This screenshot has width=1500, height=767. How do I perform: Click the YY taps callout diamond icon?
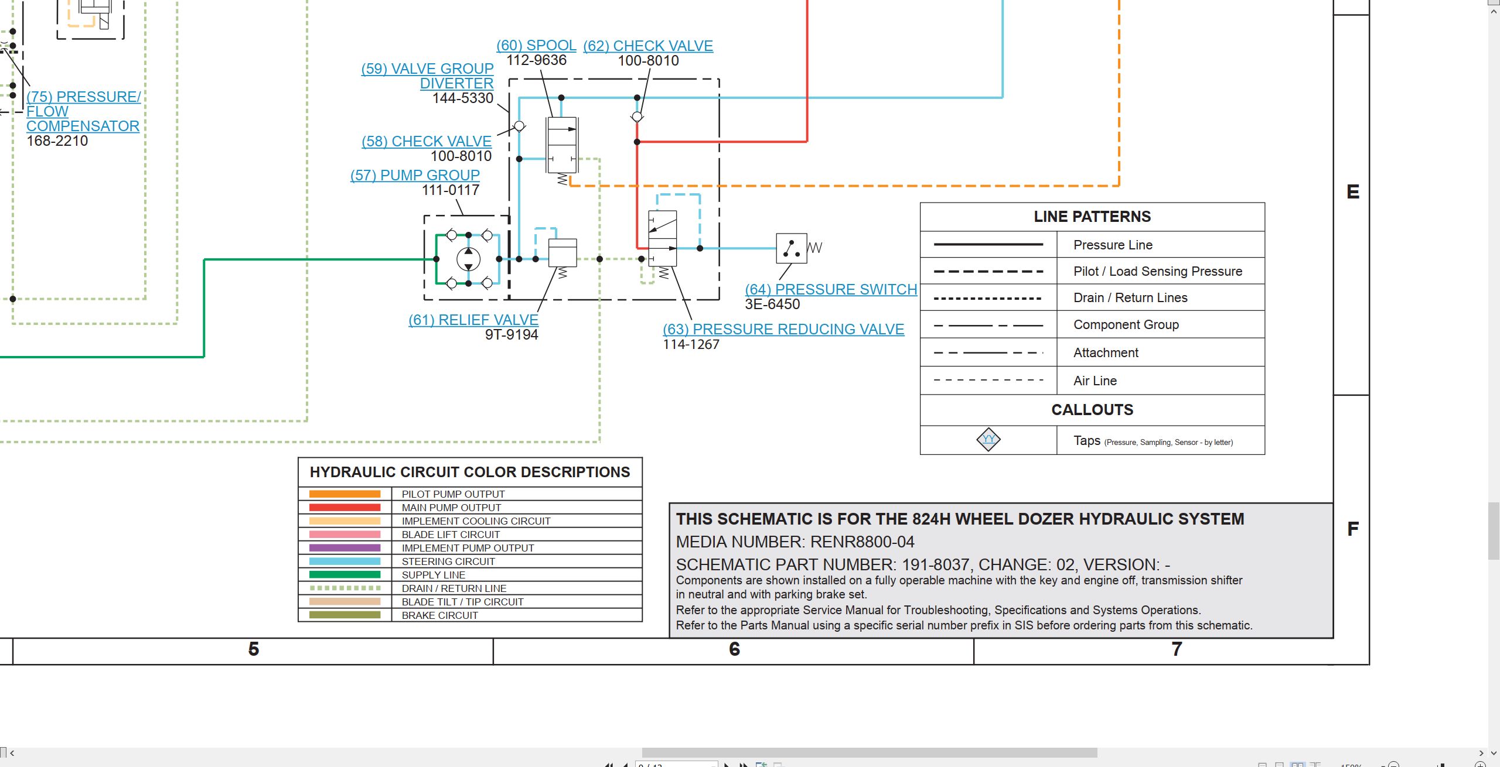pos(988,439)
